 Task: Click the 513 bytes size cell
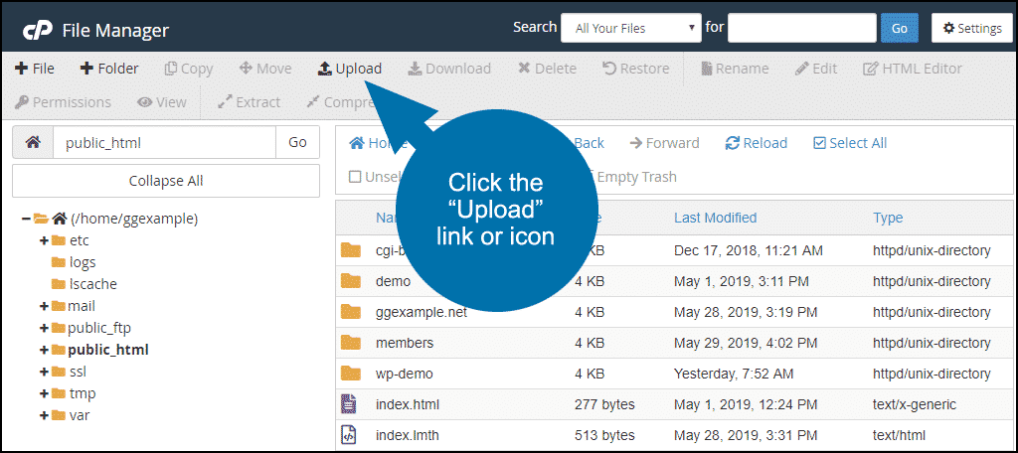click(604, 435)
